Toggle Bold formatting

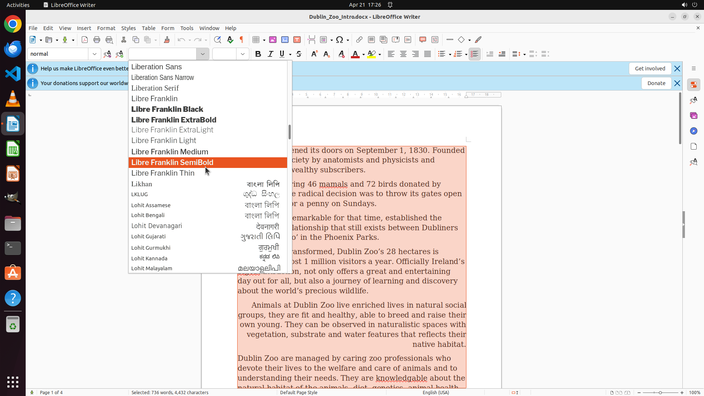[x=258, y=54]
